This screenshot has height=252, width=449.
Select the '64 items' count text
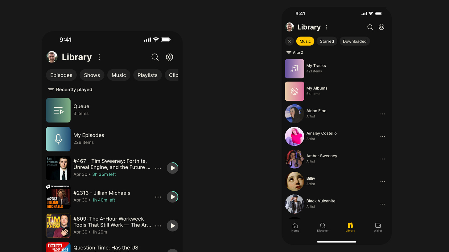coord(313,94)
